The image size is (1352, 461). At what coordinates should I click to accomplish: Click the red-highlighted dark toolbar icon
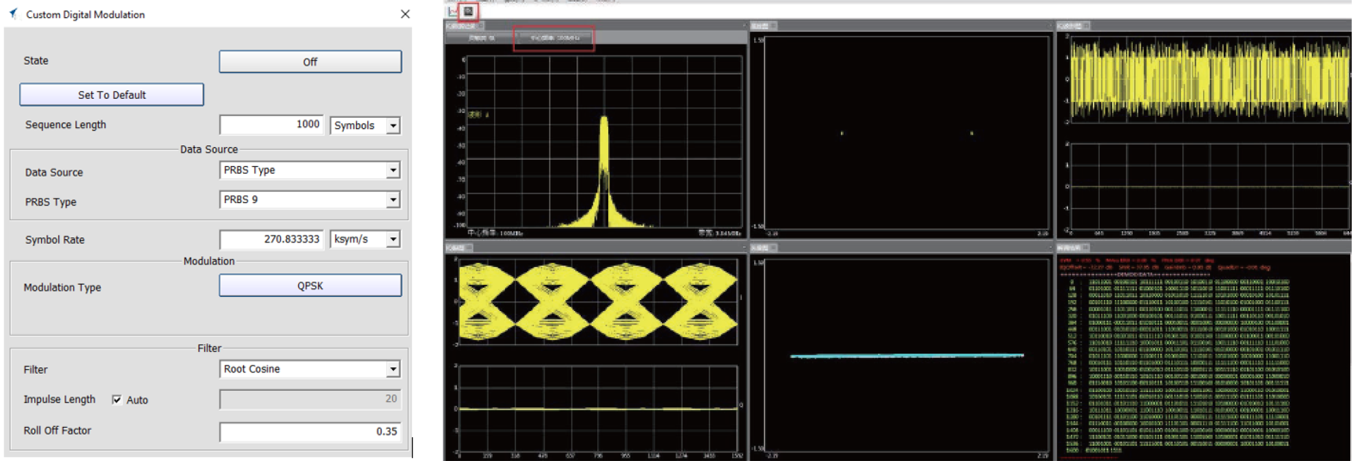468,11
